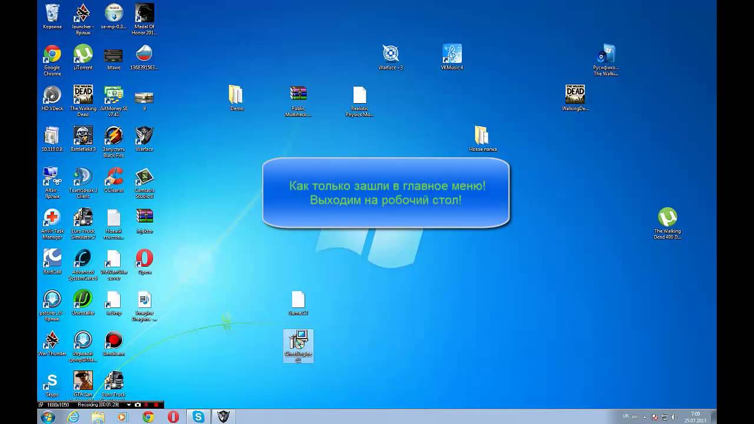The image size is (754, 424).
Task: Select the 1368391563 file icon
Action: 144,57
